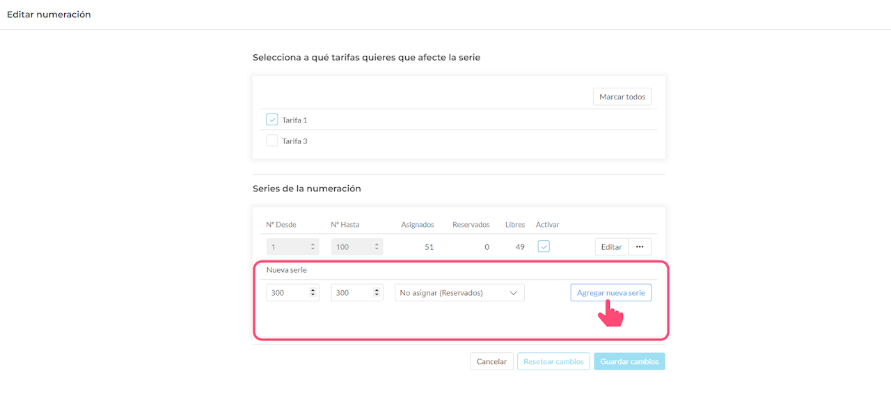This screenshot has width=891, height=412.
Task: Decrease the new series start number stepper
Action: click(313, 296)
